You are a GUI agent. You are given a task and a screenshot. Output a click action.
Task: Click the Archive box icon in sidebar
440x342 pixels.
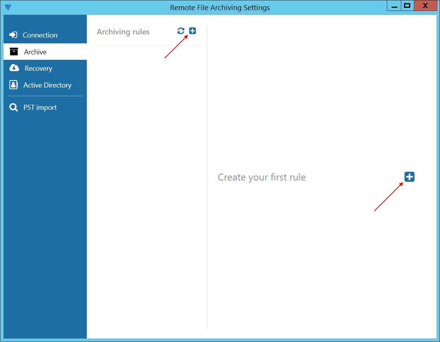(x=14, y=52)
